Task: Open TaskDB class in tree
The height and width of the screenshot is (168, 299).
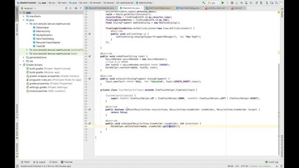Action: pyautogui.click(x=41, y=46)
